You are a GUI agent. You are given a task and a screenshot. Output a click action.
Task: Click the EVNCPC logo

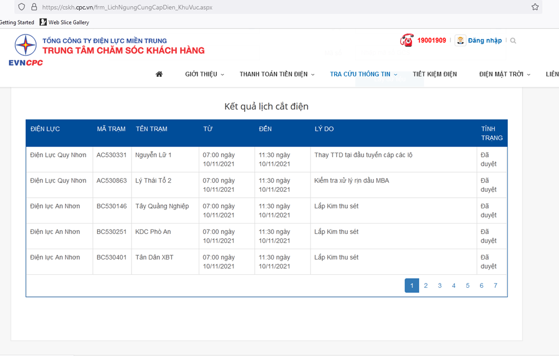(x=26, y=50)
